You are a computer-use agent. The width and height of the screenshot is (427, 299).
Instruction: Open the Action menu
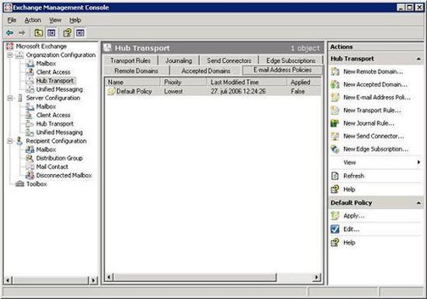coord(33,20)
